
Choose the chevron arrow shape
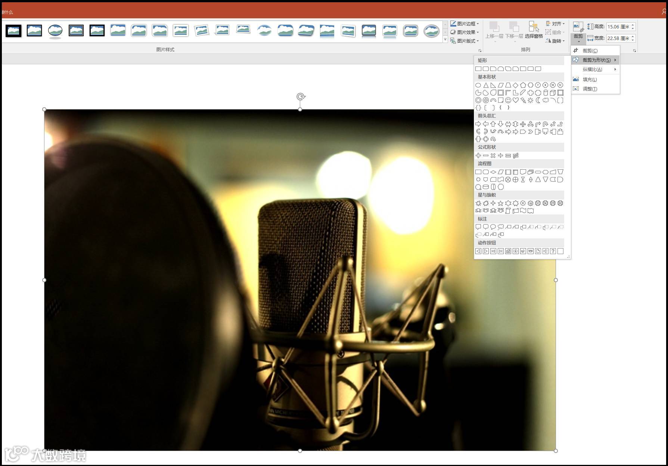(531, 132)
